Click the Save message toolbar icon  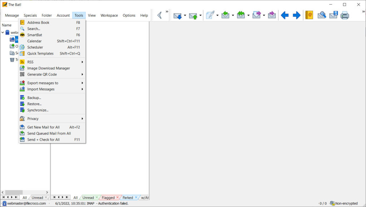(x=333, y=15)
